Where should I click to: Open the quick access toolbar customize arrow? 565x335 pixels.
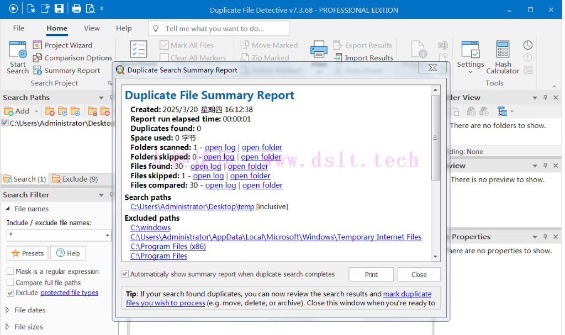[x=102, y=8]
